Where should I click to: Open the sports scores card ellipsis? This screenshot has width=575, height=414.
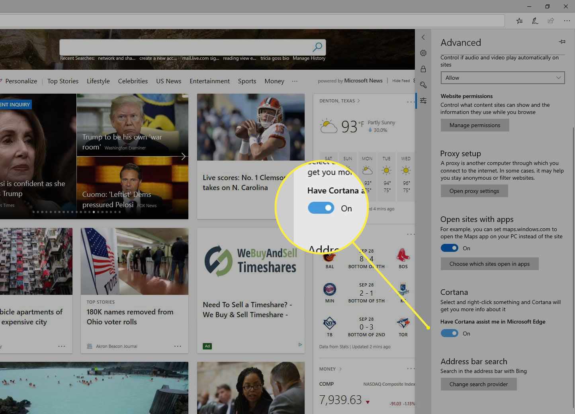click(410, 234)
